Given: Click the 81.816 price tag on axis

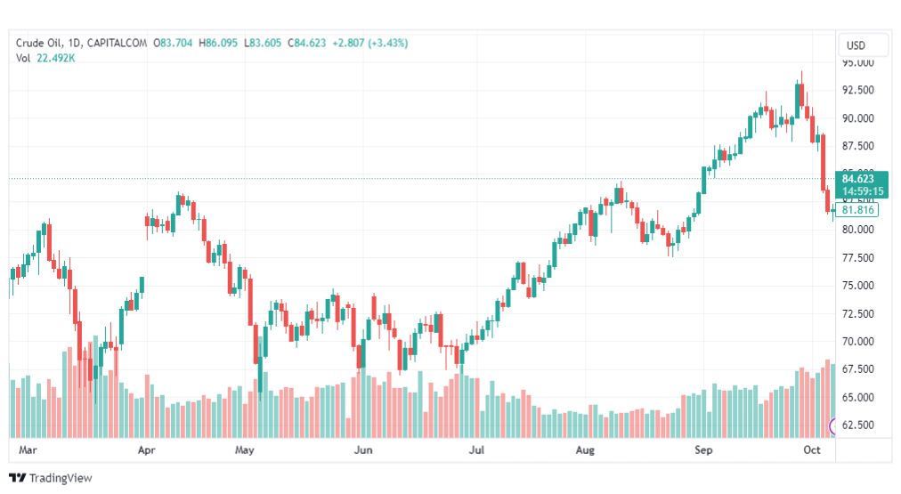Looking at the screenshot, I should point(856,210).
